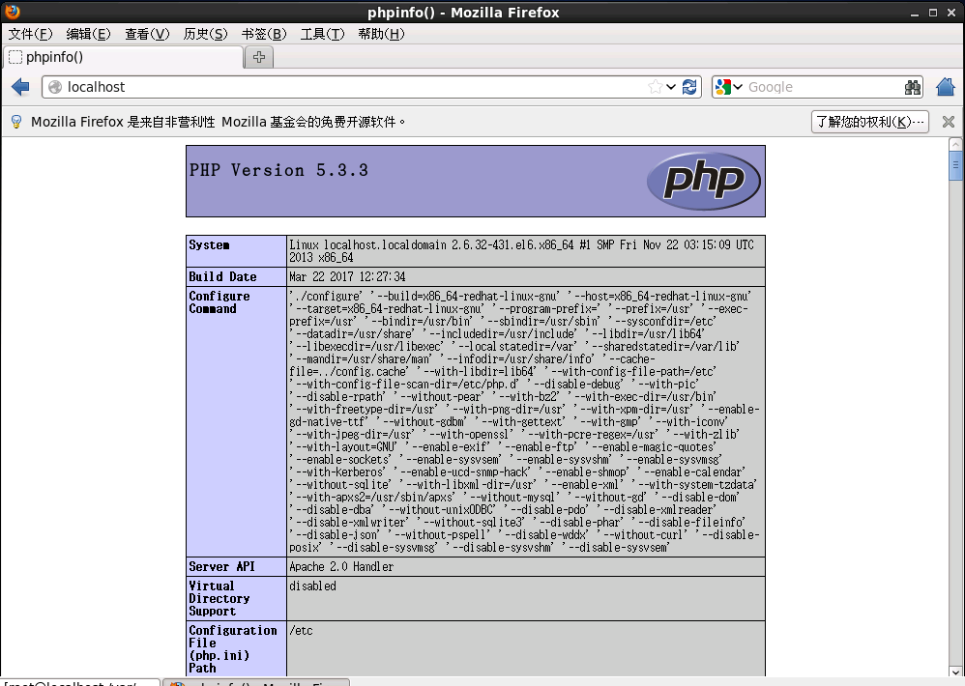Image resolution: width=965 pixels, height=686 pixels.
Task: Open the 查看(V) menu
Action: 147,34
